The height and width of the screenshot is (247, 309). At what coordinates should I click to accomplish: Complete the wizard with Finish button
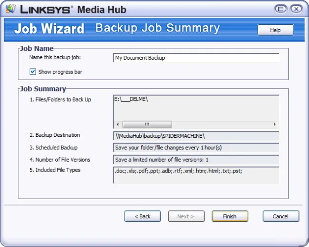pos(230,216)
